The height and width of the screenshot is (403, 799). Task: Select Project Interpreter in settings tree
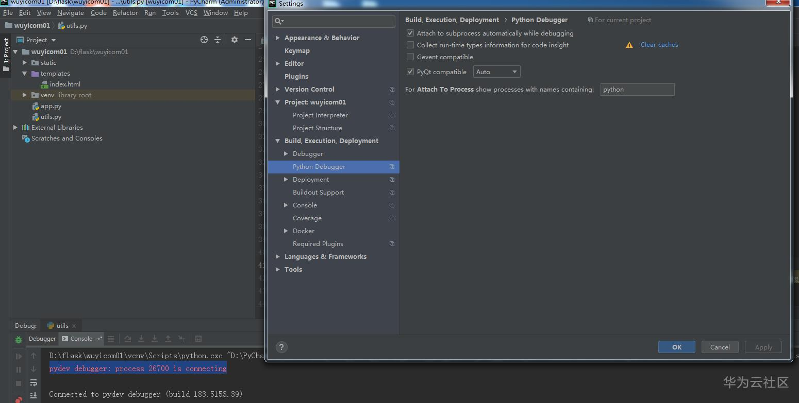[x=320, y=115]
